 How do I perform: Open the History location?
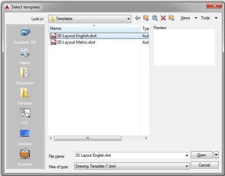[x=25, y=56]
